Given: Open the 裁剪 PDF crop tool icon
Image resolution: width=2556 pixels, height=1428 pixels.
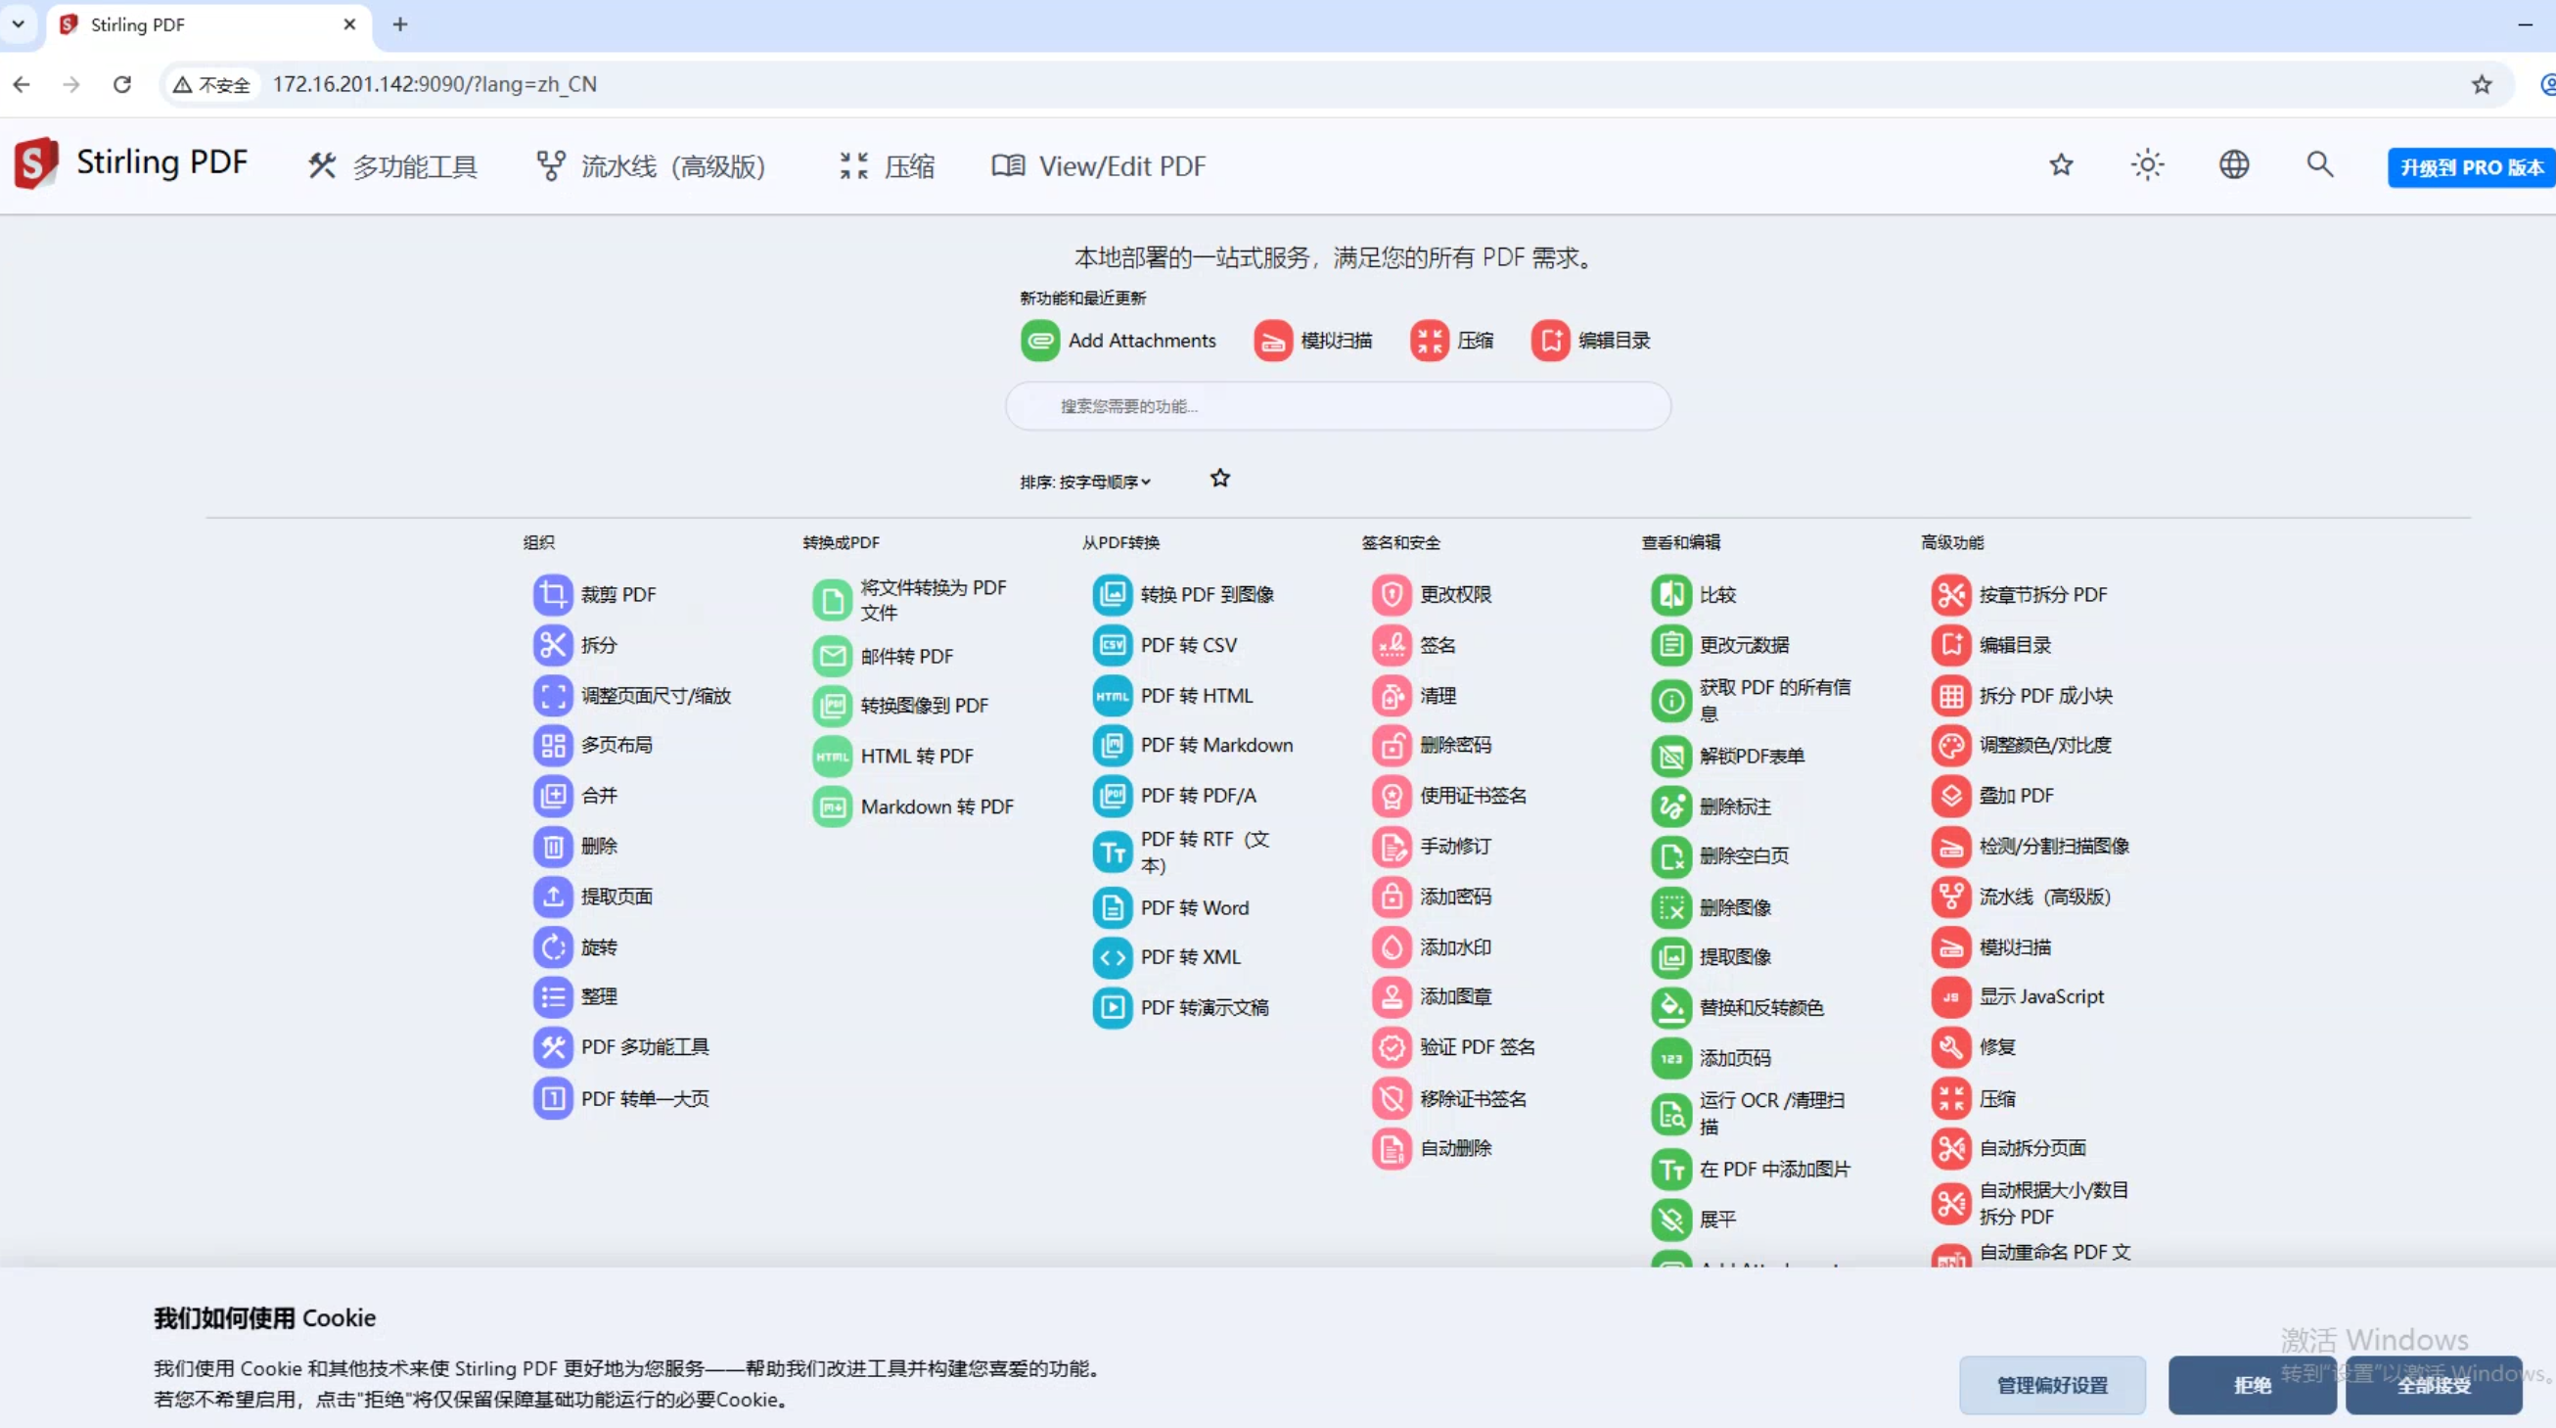Looking at the screenshot, I should point(553,594).
